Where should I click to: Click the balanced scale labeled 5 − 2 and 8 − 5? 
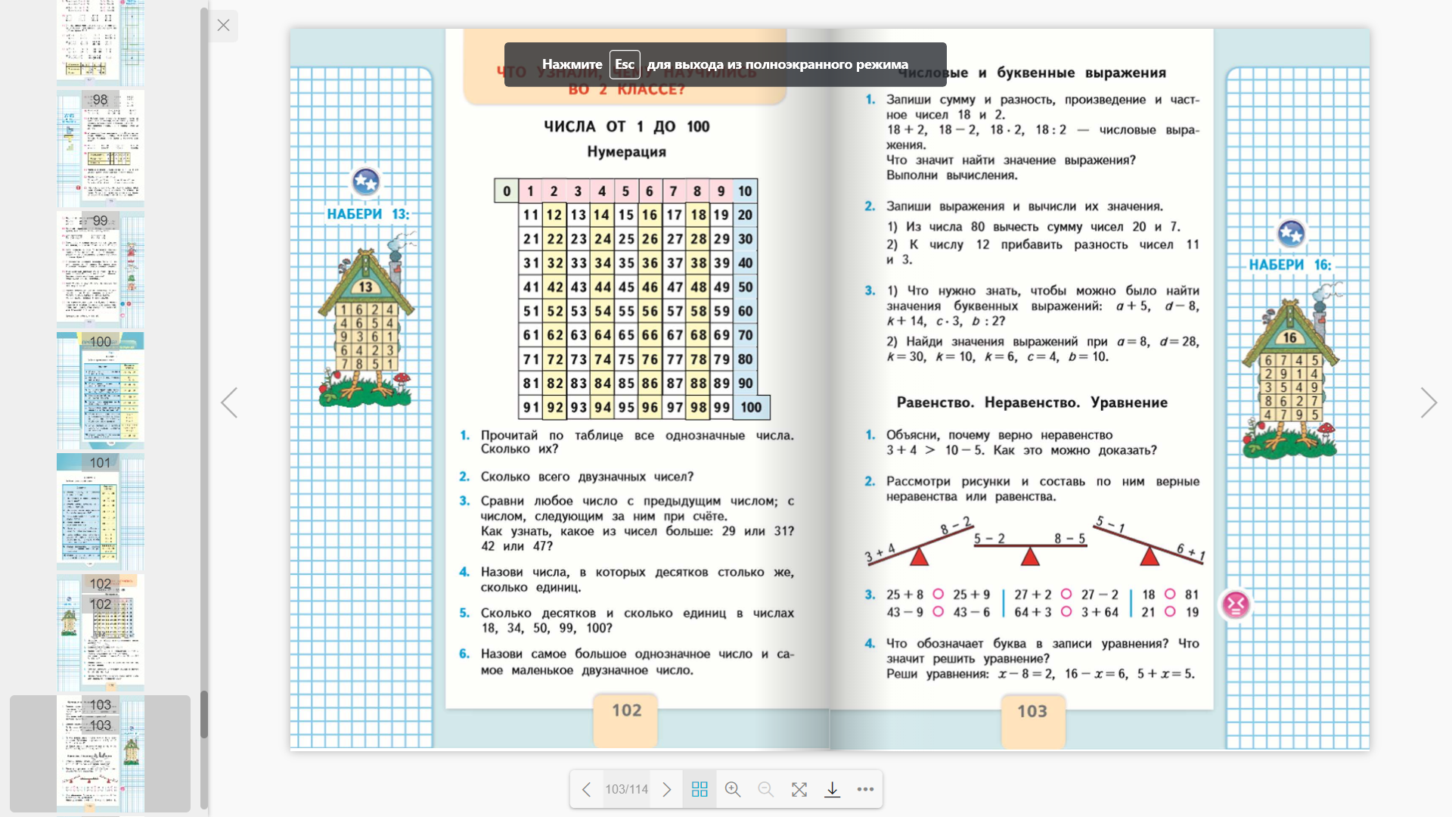coord(1029,549)
